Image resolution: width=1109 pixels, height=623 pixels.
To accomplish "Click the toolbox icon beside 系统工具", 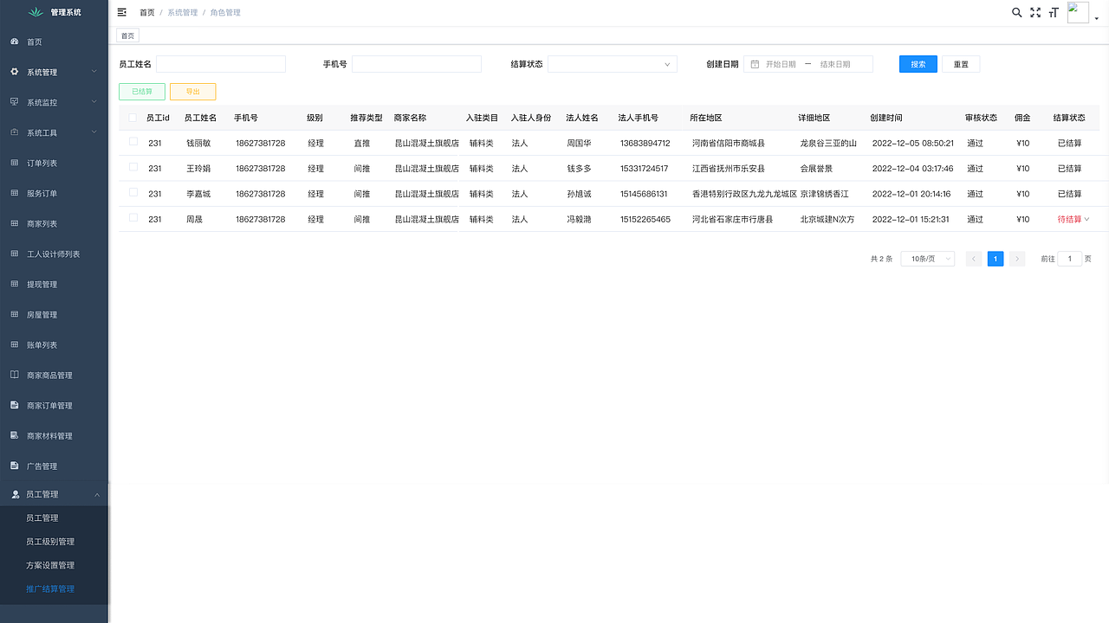I will pos(14,132).
